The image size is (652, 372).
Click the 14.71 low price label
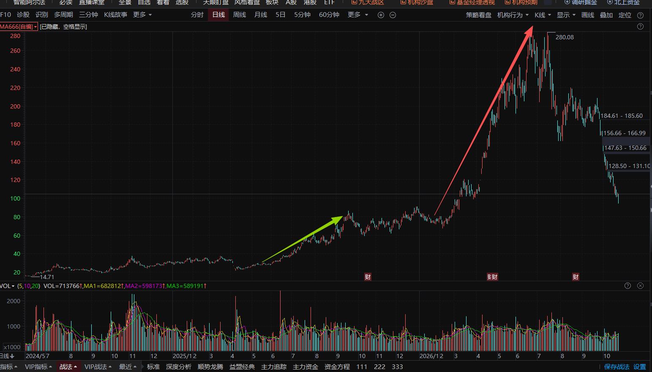pos(47,277)
